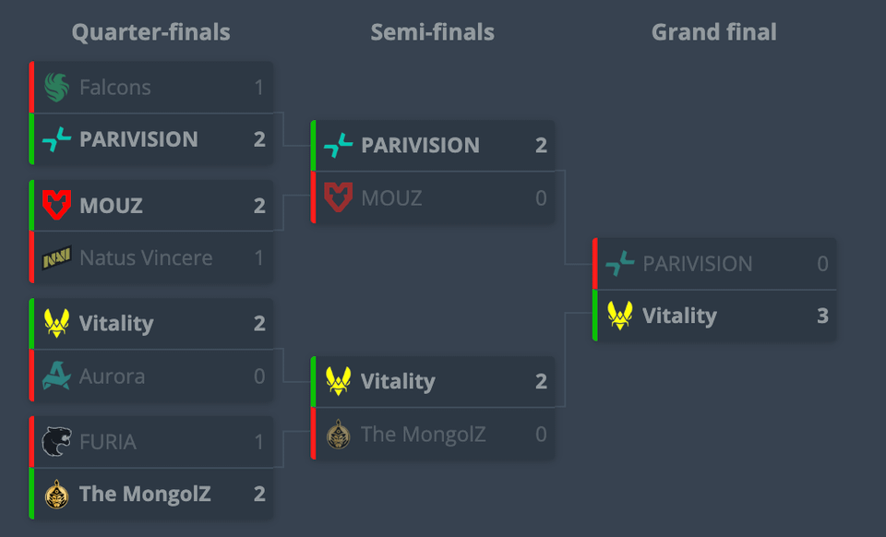This screenshot has height=537, width=886.
Task: Click the MOUZ logo in quarter-finals
Action: point(56,205)
